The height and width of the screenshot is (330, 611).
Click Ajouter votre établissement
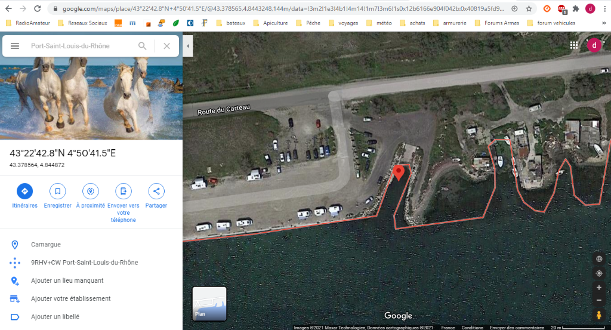tap(70, 298)
